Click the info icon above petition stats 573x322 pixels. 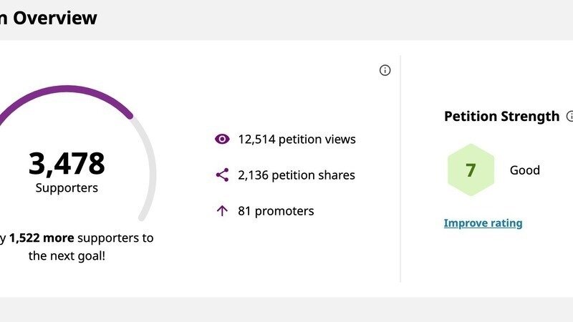(385, 70)
